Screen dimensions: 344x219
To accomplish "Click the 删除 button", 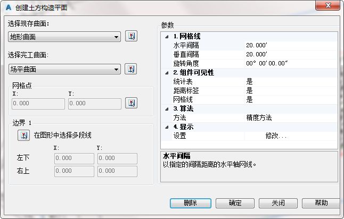I will click(191, 203).
